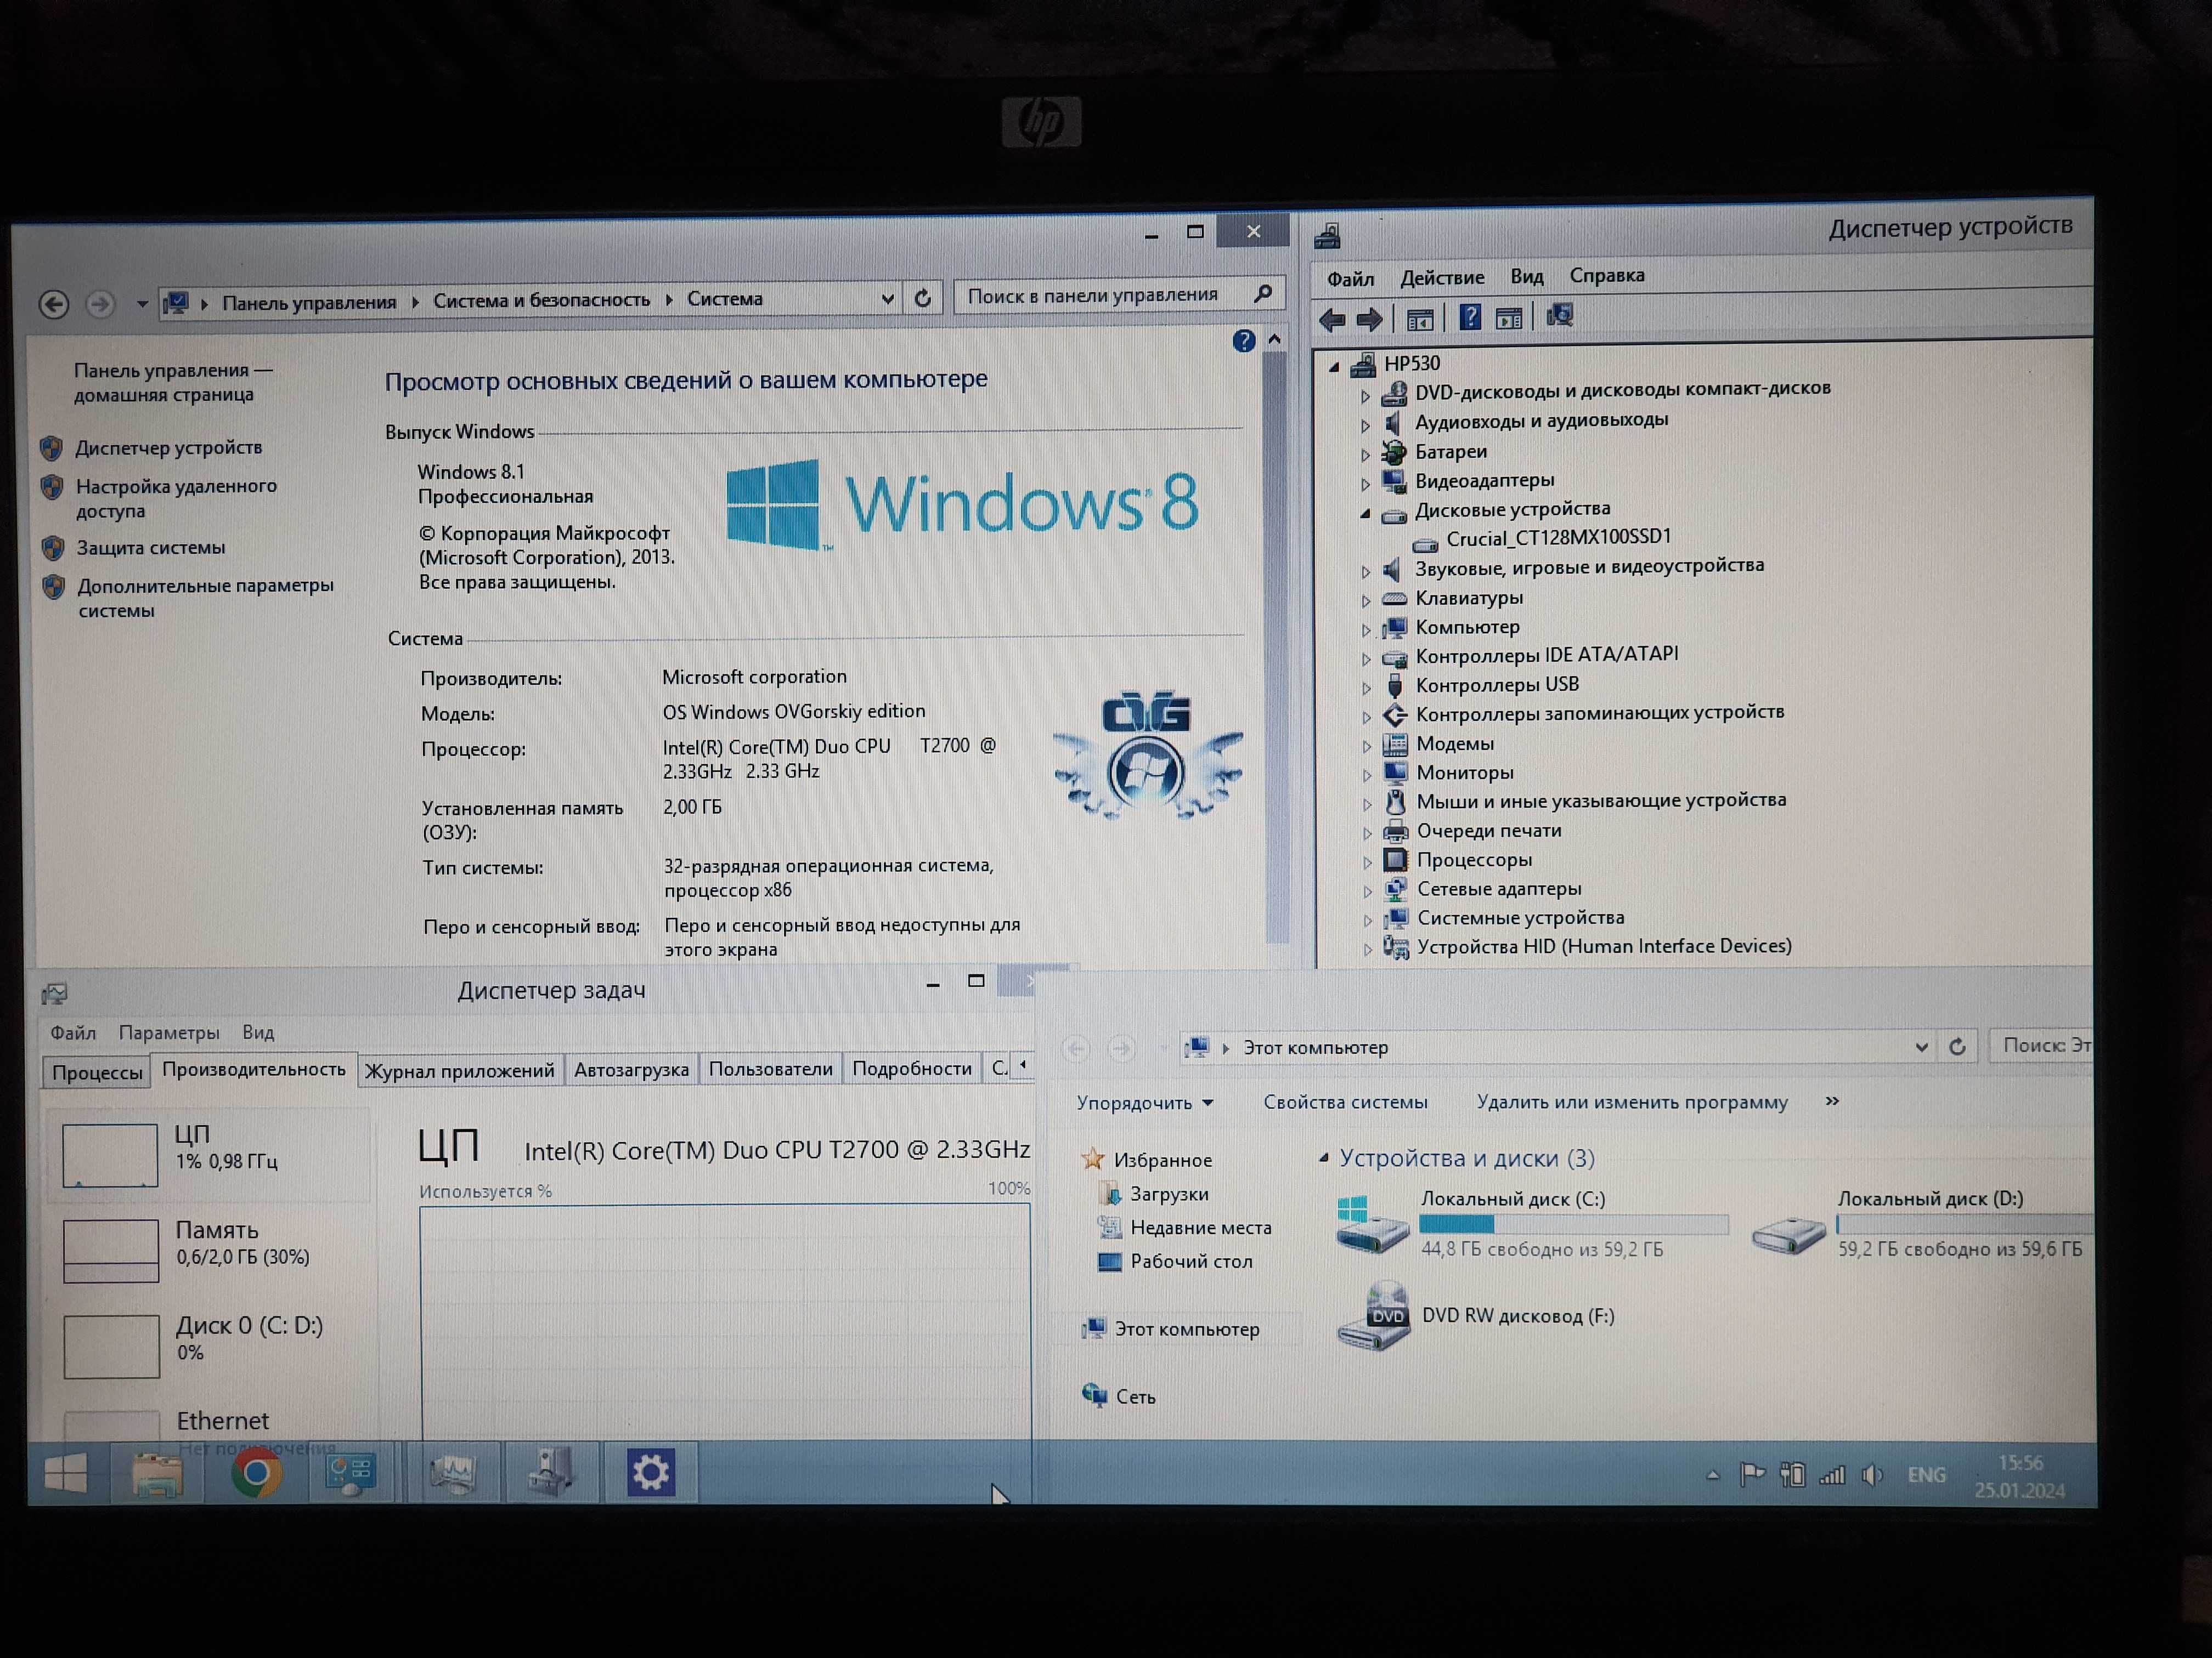The image size is (2212, 1658).
Task: Click Удалить или изменить программу button
Action: [x=1632, y=1101]
